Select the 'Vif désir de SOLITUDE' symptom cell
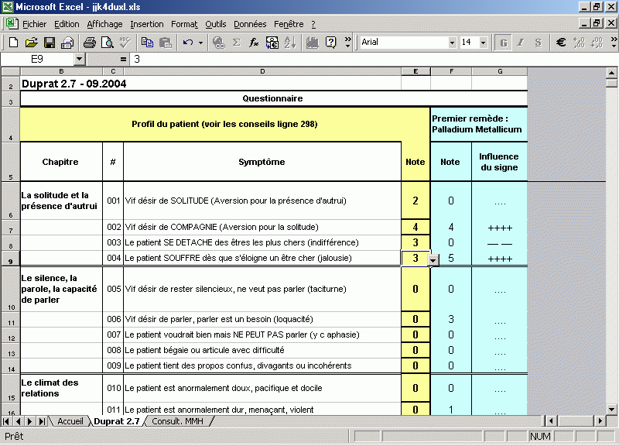The image size is (619, 446). (262, 201)
